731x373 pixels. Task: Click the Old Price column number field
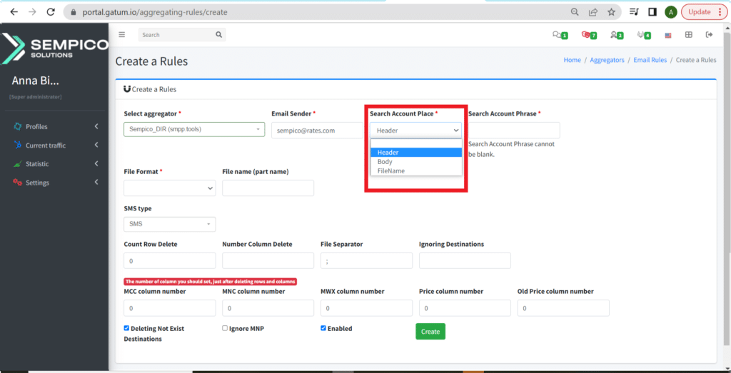[563, 308]
